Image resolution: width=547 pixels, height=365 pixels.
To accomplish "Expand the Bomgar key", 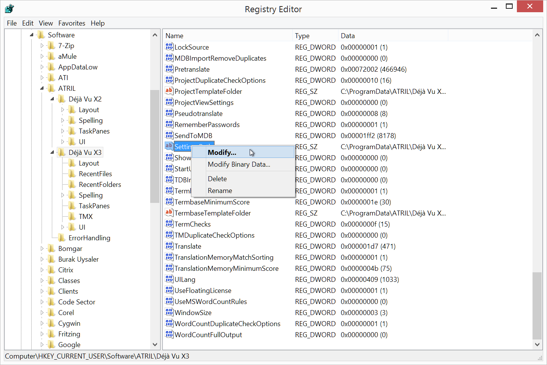I will (x=42, y=249).
